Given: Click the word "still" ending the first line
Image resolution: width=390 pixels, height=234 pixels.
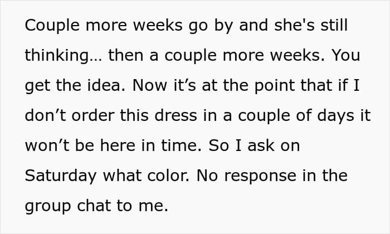Looking at the screenshot, I should (x=334, y=25).
